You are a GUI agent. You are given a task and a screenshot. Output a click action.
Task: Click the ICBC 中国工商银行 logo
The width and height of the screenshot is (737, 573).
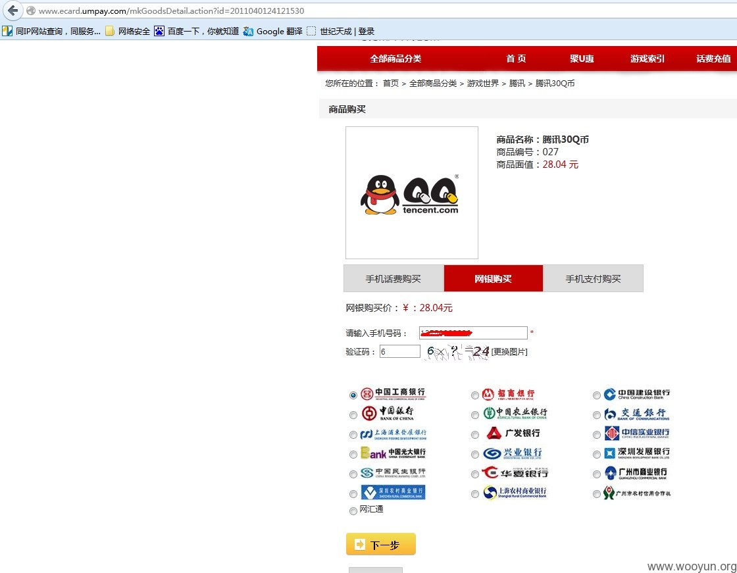point(393,393)
